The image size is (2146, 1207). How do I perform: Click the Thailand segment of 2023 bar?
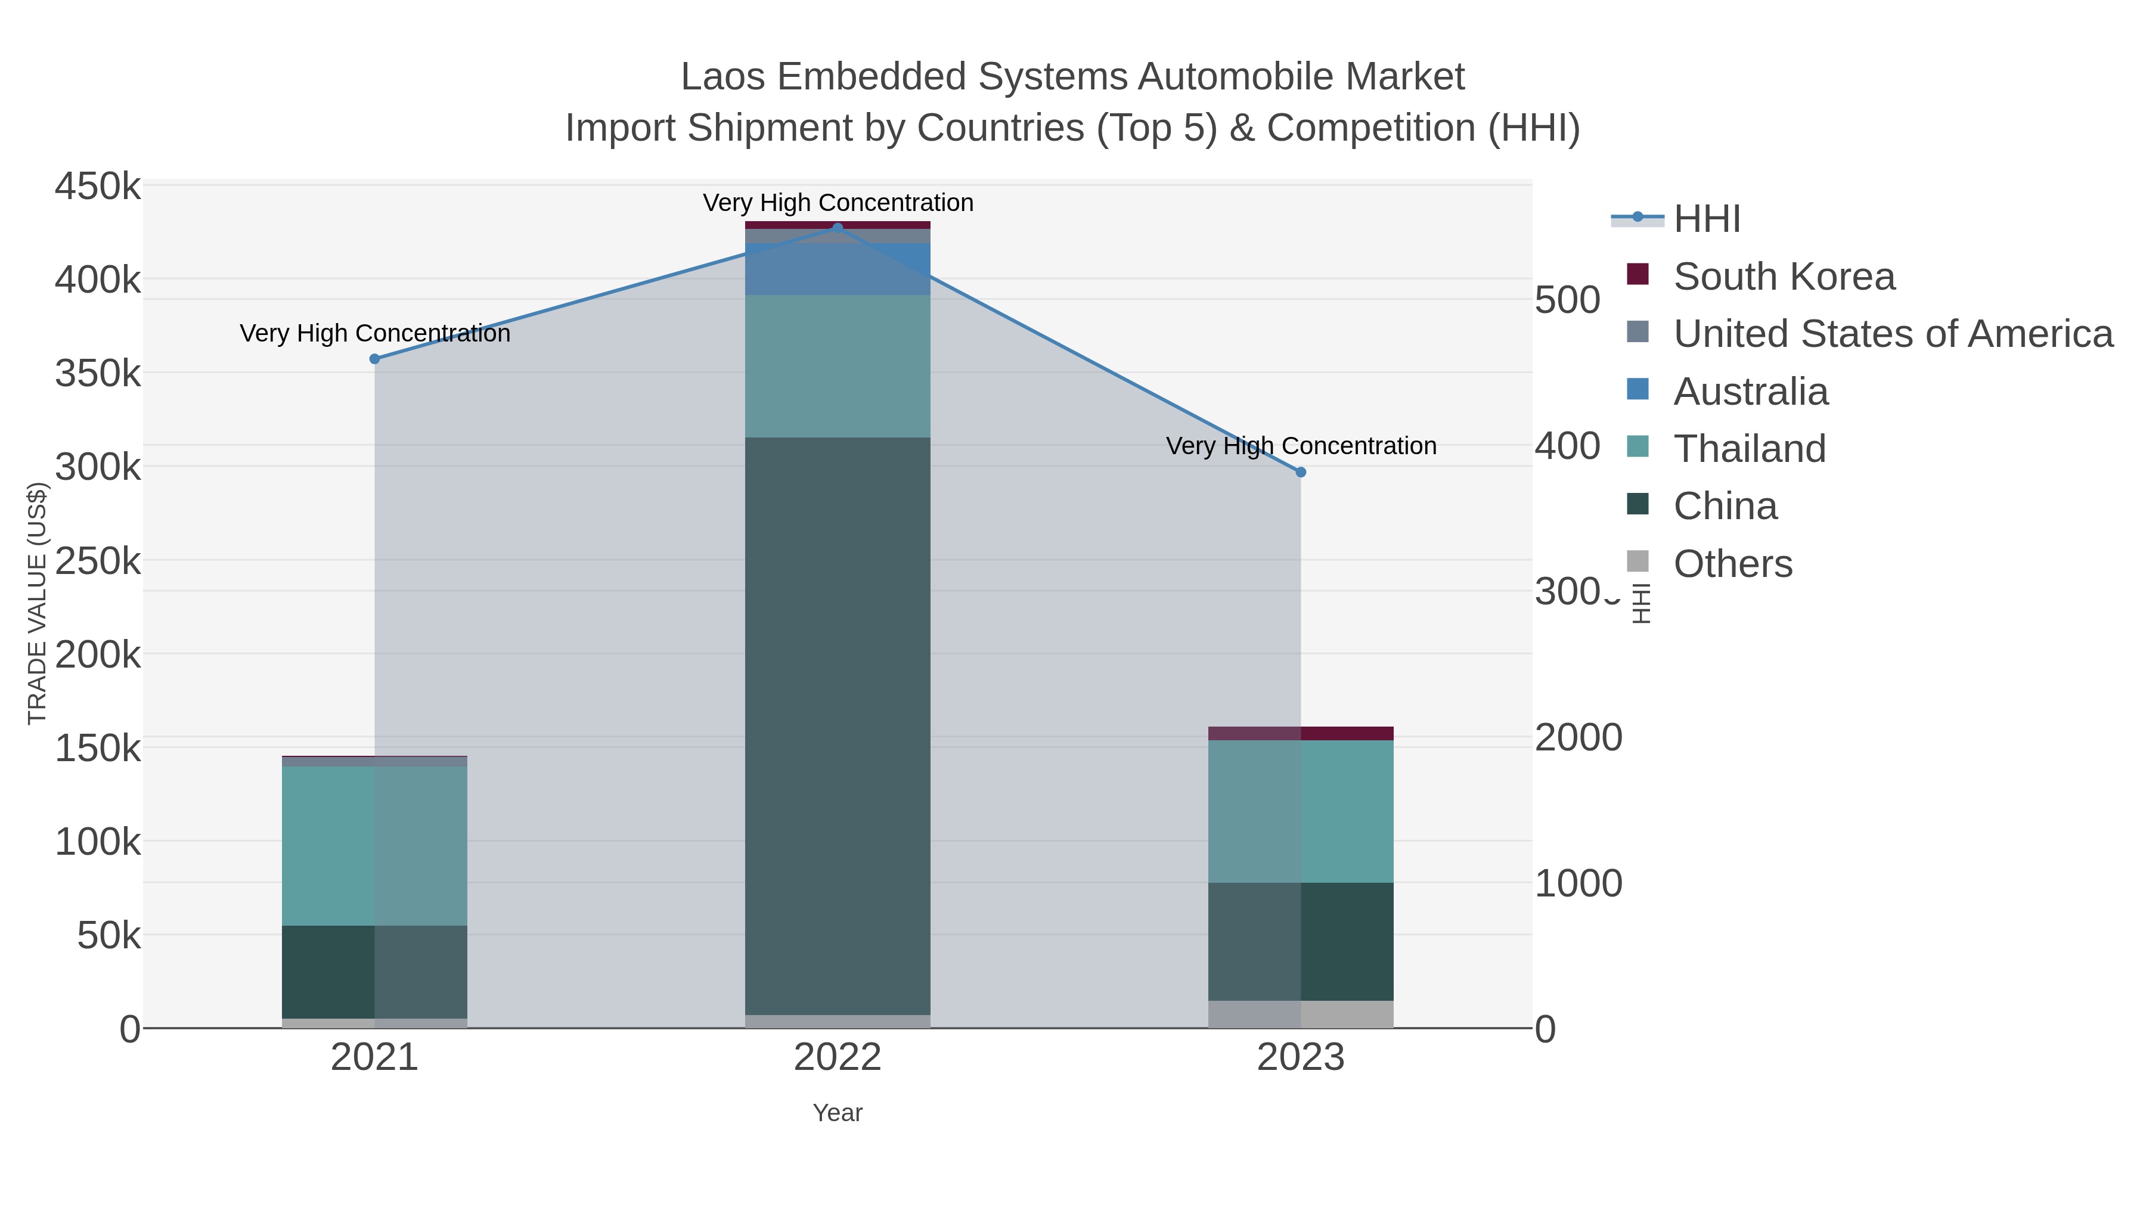[x=1301, y=811]
